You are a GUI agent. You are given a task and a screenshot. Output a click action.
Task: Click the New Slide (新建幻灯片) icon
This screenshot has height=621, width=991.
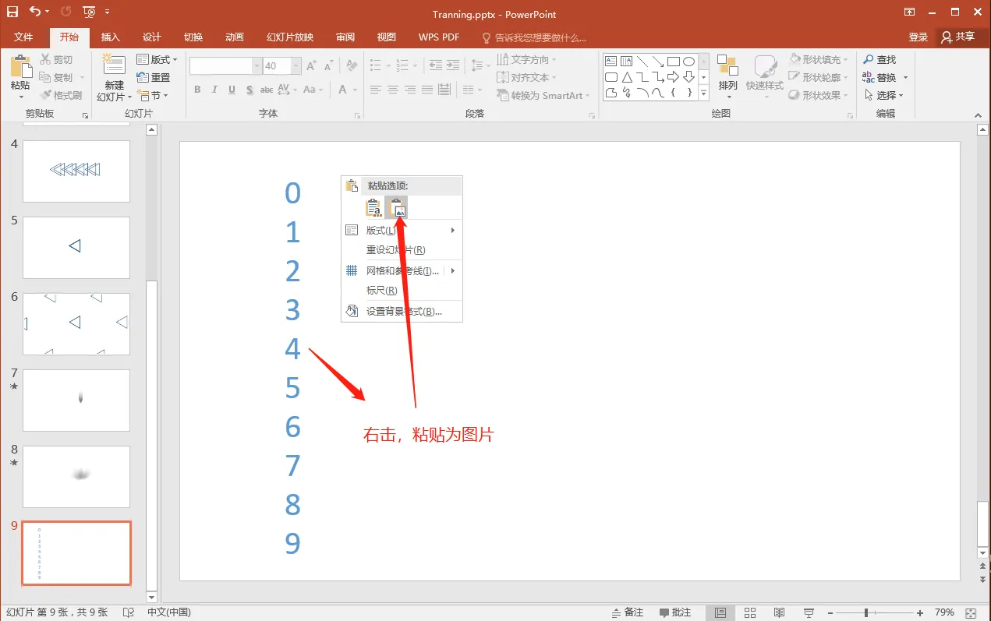pyautogui.click(x=114, y=66)
